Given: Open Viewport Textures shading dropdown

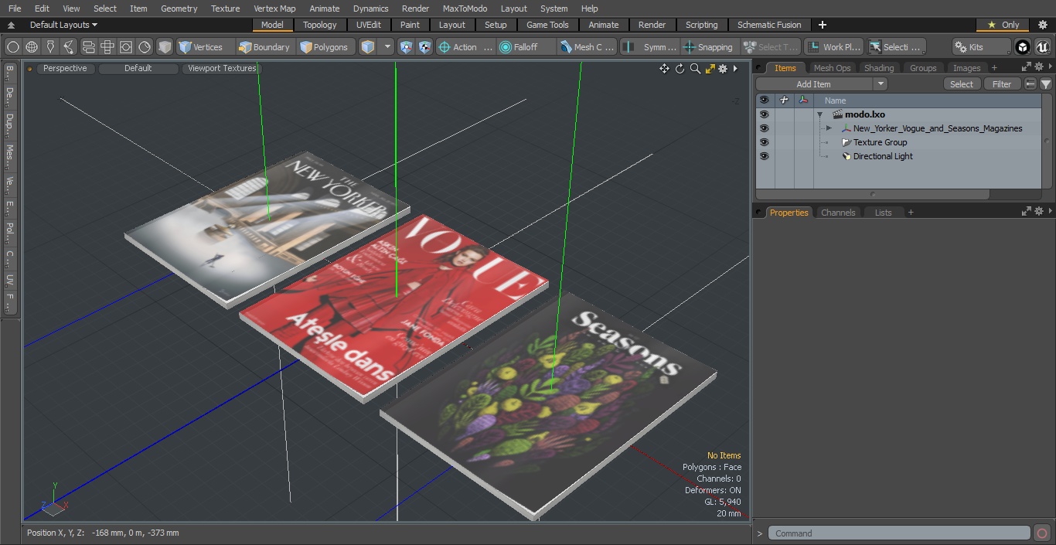Looking at the screenshot, I should click(x=221, y=69).
